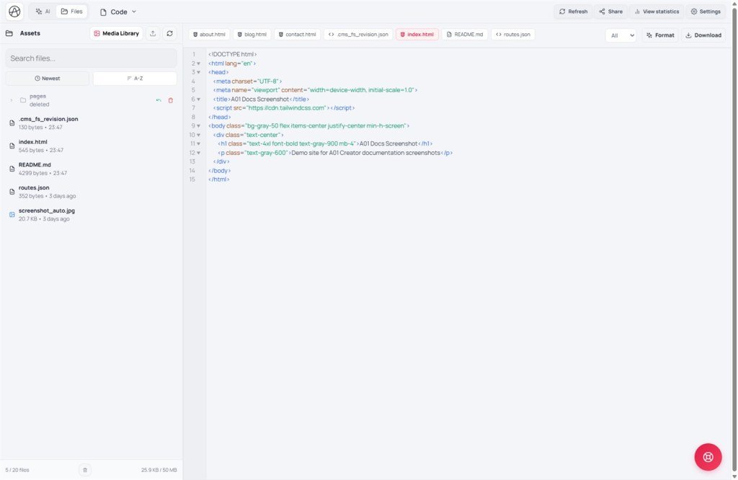
Task: Click the index.html file icon
Action: (x=12, y=146)
